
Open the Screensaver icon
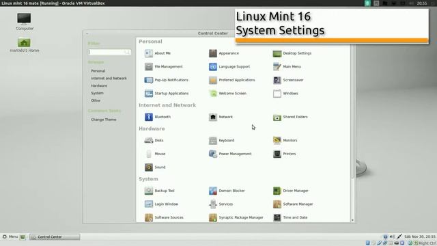click(x=277, y=80)
